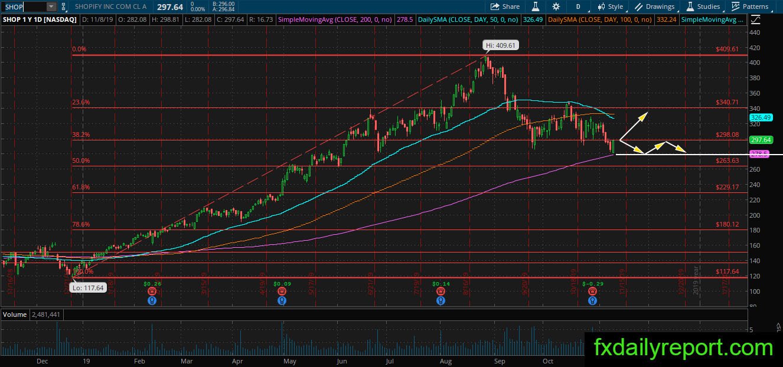Click the earnings phone icon under $0.14
The height and width of the screenshot is (367, 783).
tap(441, 291)
